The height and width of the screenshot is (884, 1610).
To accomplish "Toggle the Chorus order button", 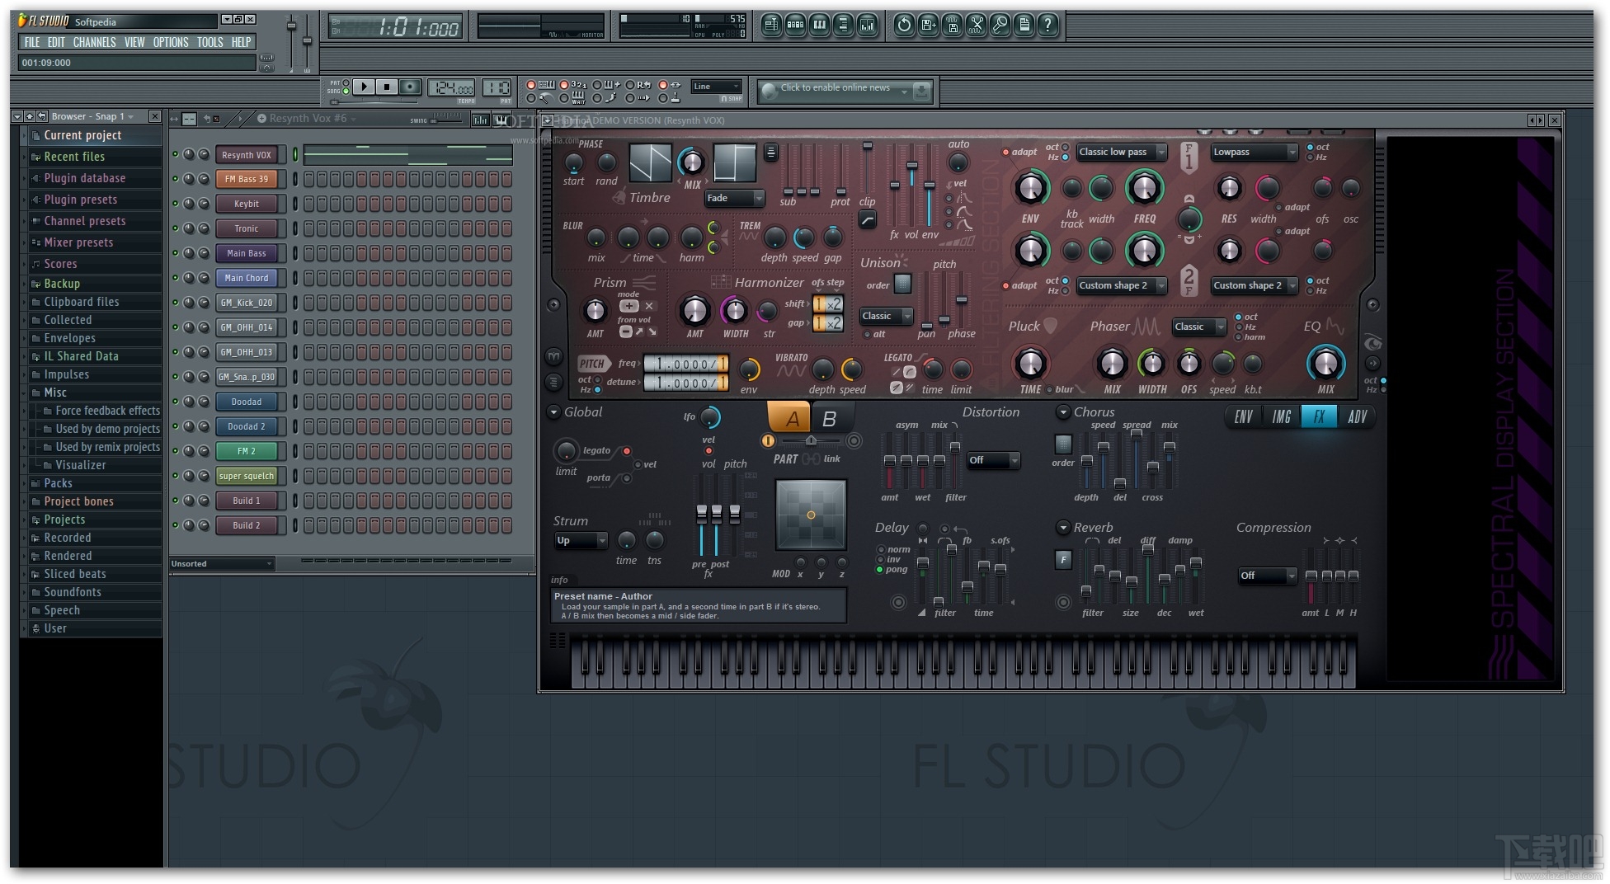I will coord(1063,444).
